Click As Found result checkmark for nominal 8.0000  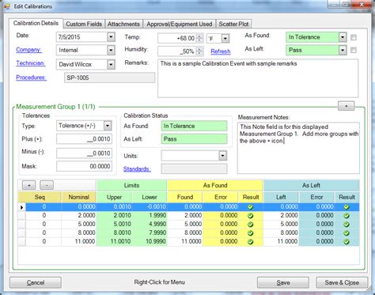point(251,233)
